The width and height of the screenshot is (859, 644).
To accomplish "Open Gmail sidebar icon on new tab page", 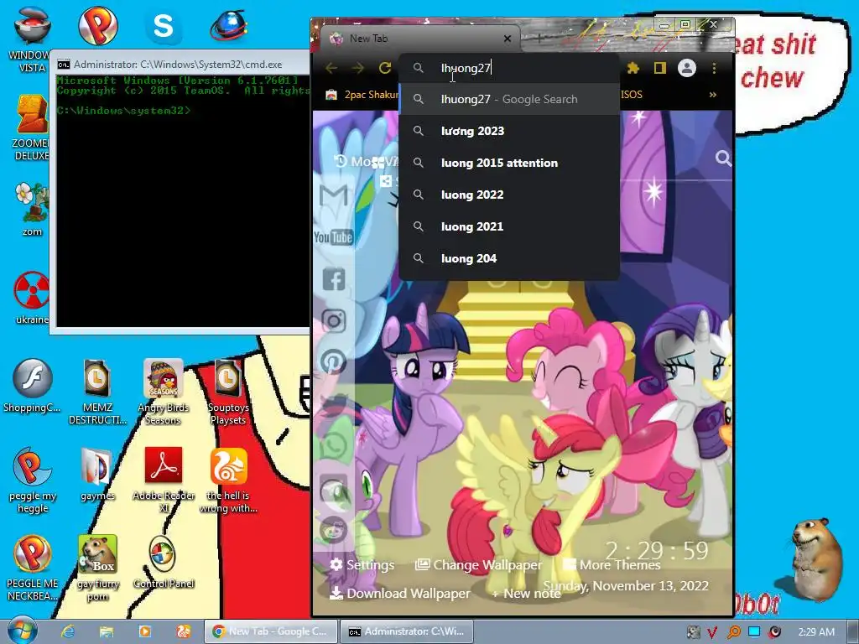I will [333, 195].
